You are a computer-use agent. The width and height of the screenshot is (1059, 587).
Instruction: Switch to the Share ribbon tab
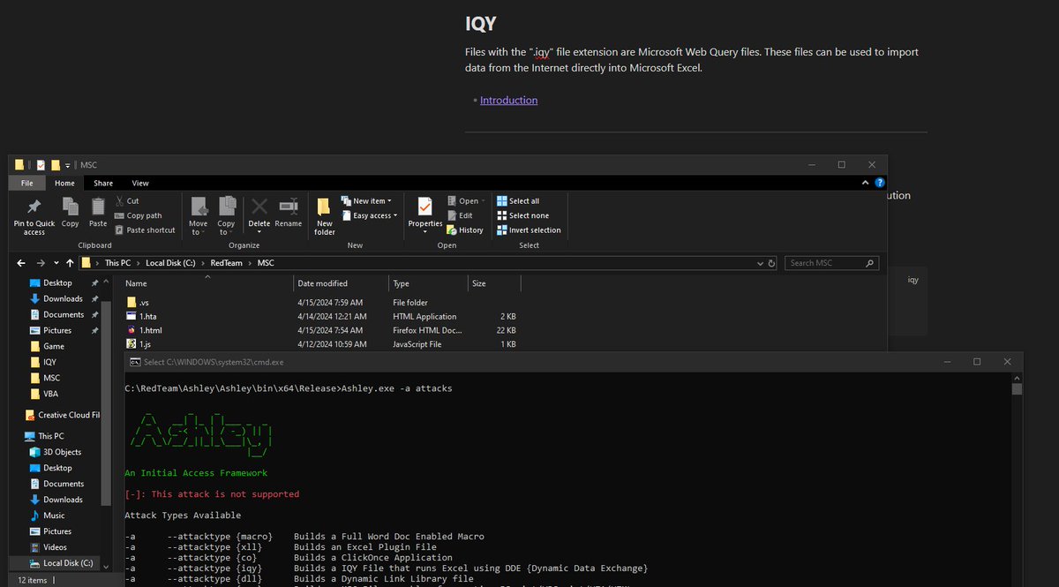103,183
